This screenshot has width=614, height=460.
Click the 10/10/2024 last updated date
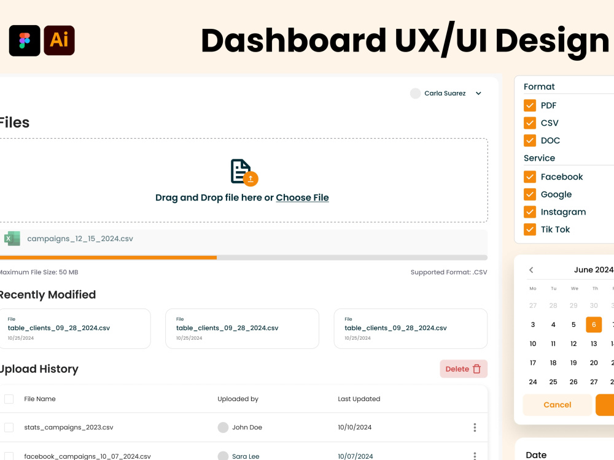coord(354,427)
